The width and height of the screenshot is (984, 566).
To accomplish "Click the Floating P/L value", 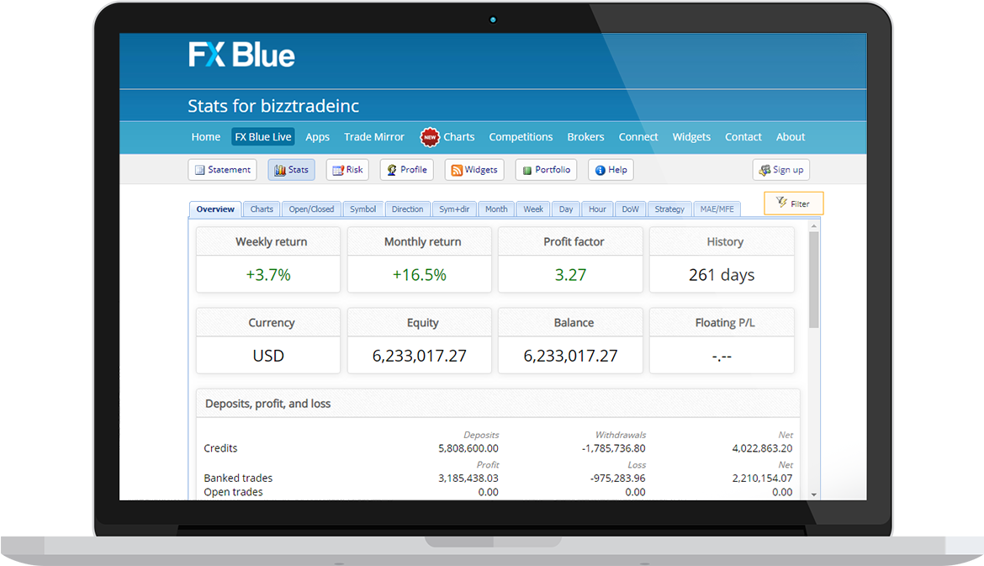I will pyautogui.click(x=722, y=357).
